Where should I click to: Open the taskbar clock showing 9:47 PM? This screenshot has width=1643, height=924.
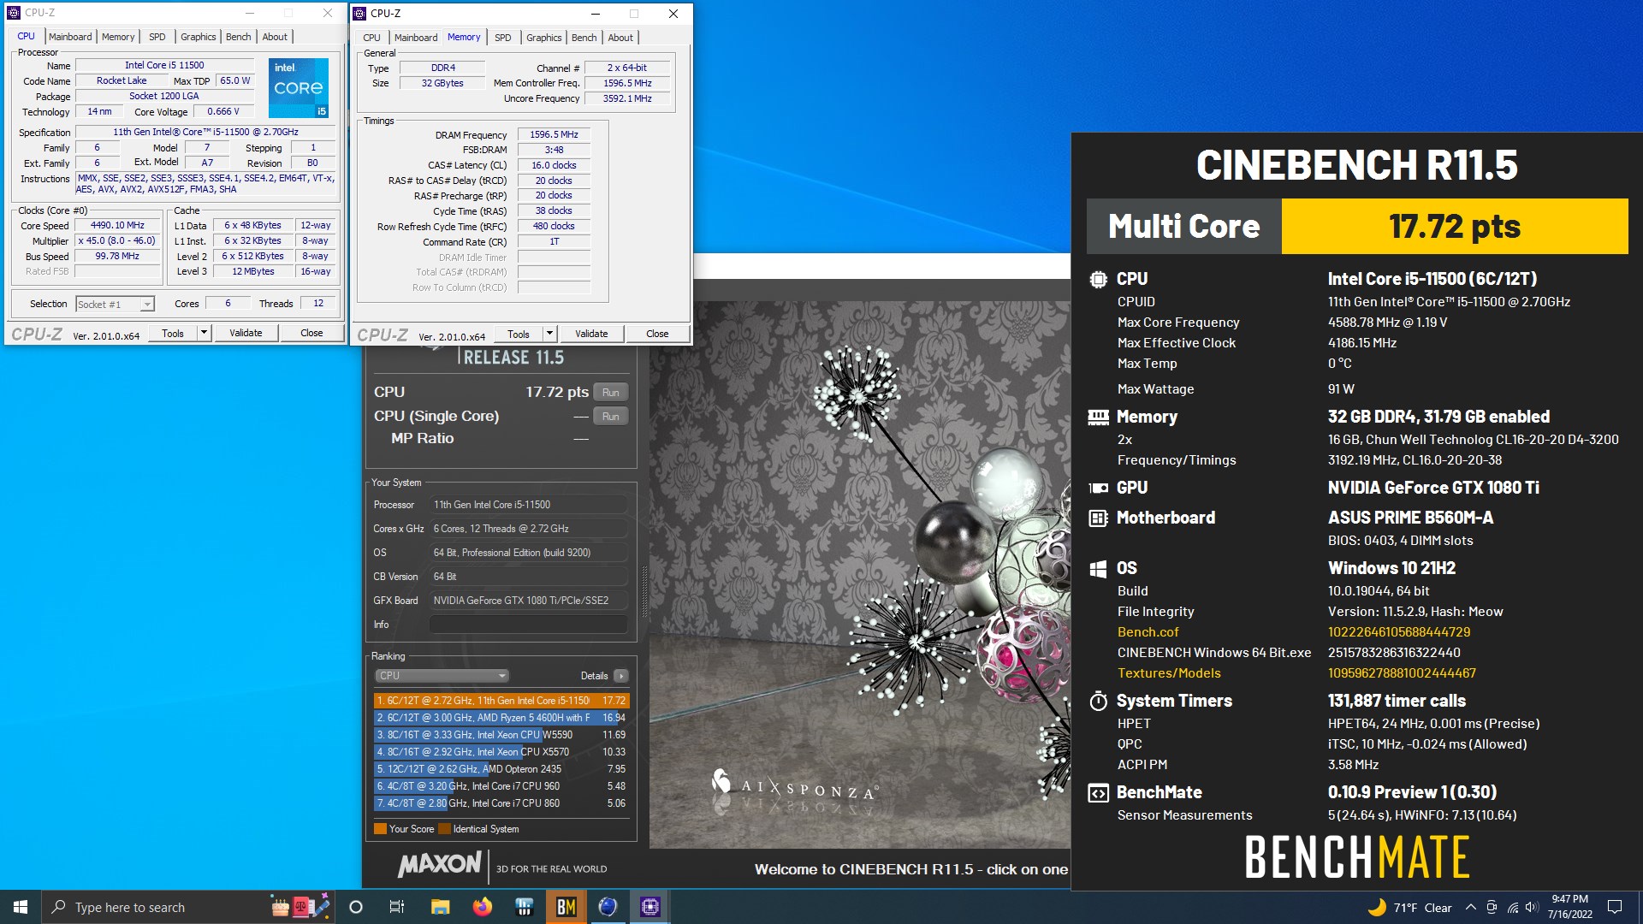pos(1570,907)
